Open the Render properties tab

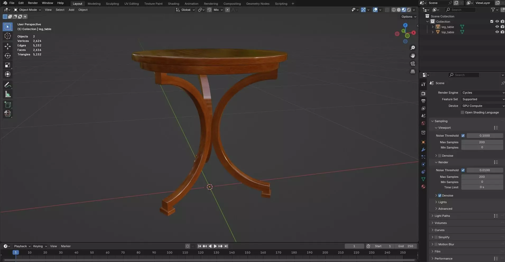point(423,93)
